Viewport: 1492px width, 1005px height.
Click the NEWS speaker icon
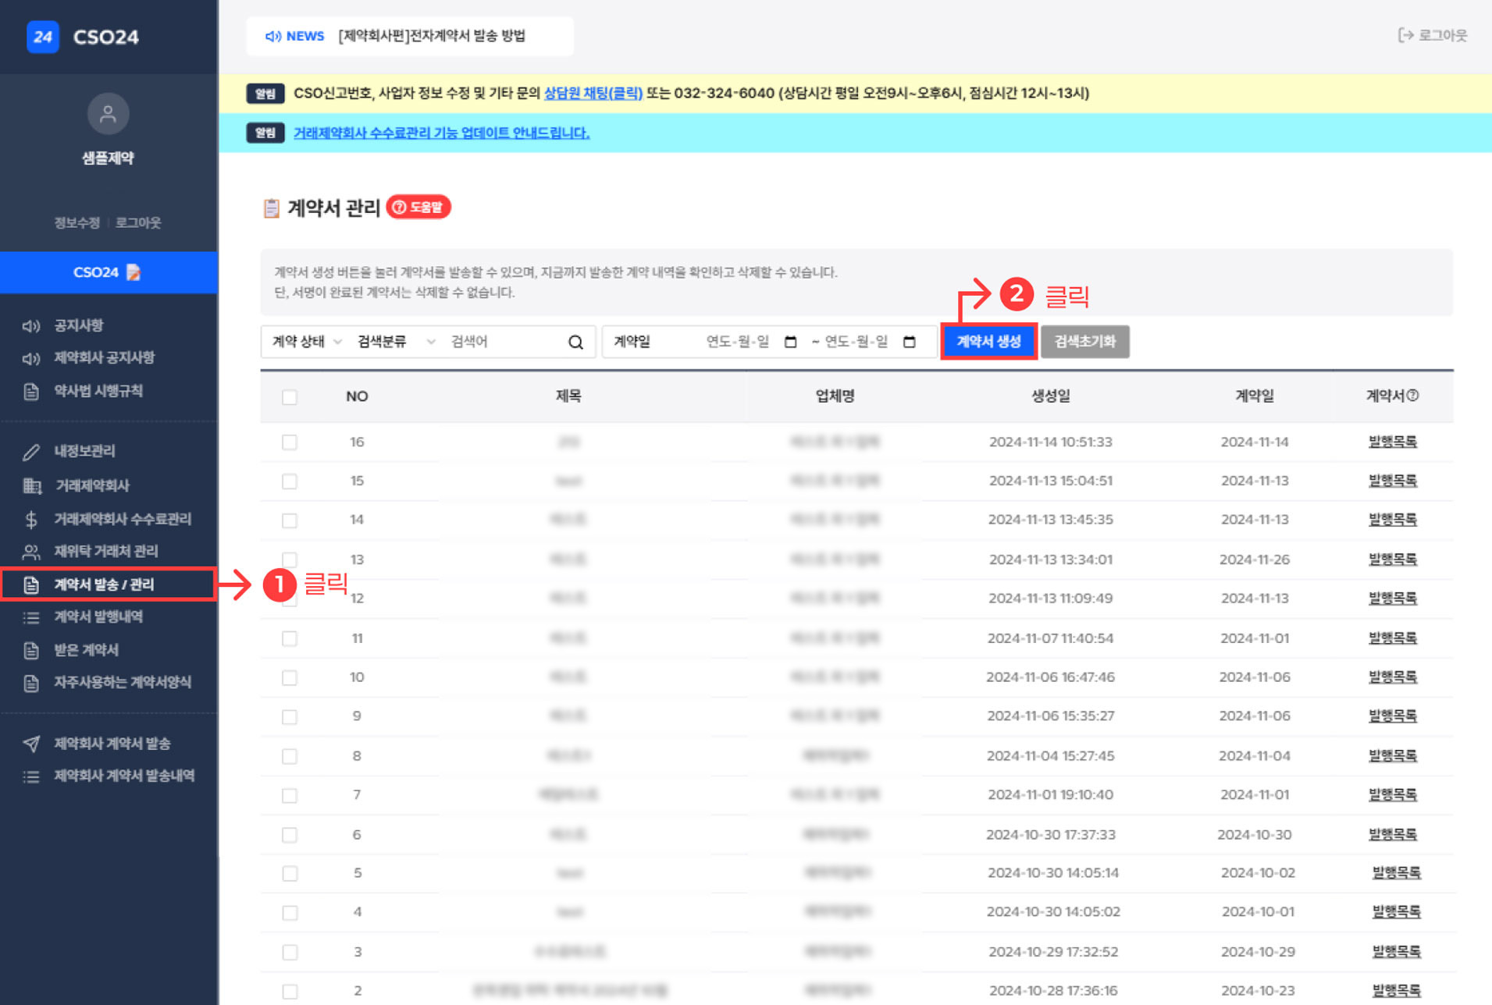[272, 36]
